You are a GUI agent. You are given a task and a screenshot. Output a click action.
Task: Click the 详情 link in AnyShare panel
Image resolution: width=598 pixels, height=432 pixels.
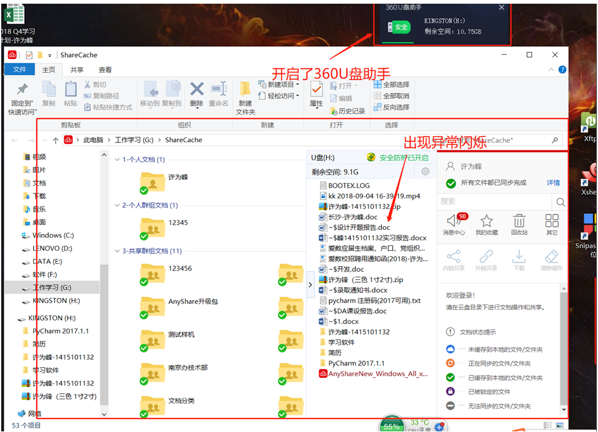[x=553, y=182]
